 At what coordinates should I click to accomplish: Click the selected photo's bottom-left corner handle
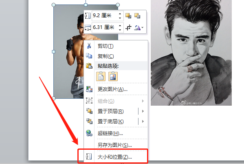click(x=53, y=98)
